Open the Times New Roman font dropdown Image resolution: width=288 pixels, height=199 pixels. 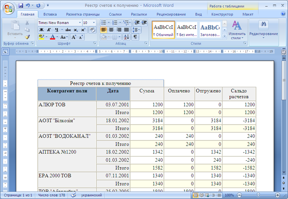coord(80,23)
